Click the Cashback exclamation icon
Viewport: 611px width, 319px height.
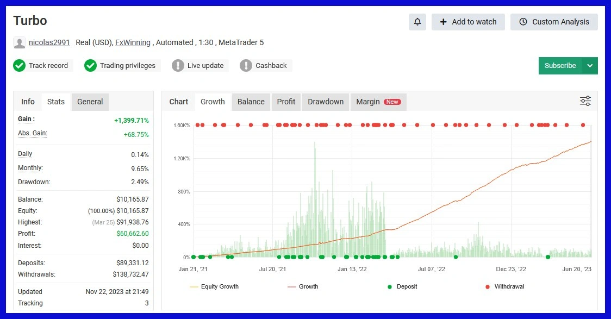coord(246,66)
